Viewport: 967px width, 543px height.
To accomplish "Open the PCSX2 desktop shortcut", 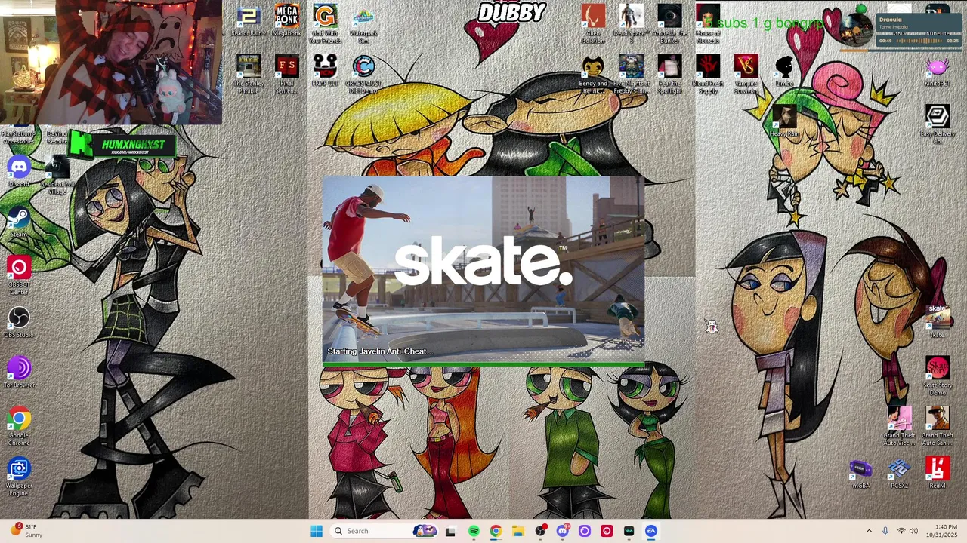I will coord(899,474).
